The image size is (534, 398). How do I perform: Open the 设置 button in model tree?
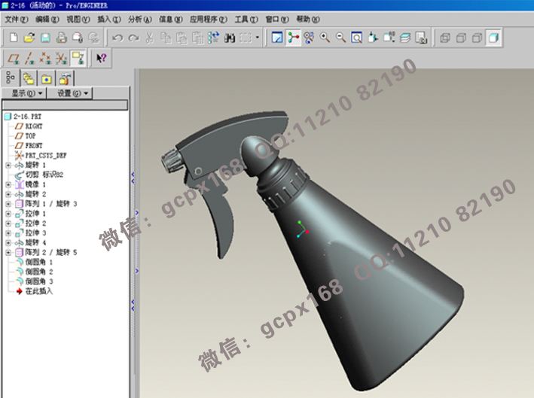point(74,93)
